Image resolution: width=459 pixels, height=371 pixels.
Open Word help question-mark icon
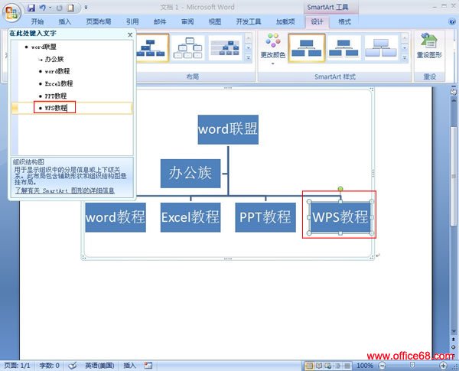click(x=451, y=21)
